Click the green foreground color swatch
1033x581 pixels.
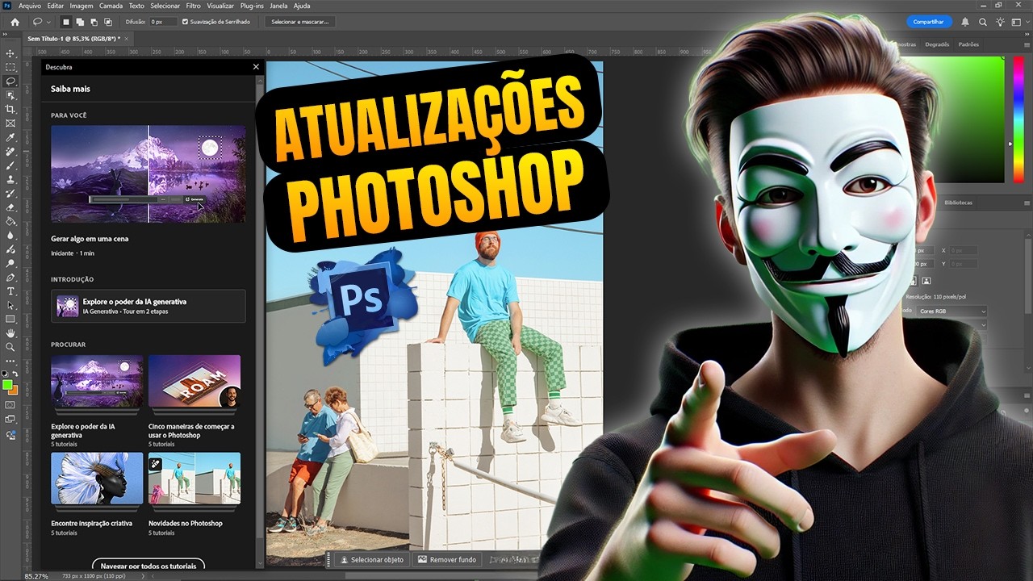(8, 384)
